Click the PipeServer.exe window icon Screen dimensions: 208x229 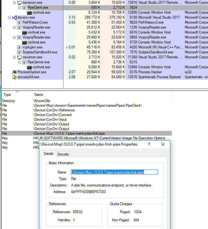click(24, 62)
